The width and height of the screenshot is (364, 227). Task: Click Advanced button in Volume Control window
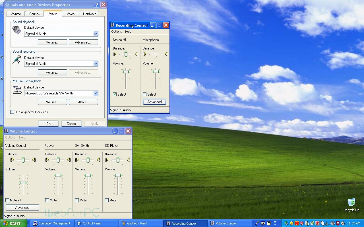(x=22, y=208)
